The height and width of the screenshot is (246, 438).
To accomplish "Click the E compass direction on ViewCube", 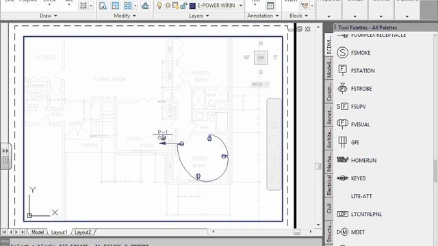I will (275, 57).
